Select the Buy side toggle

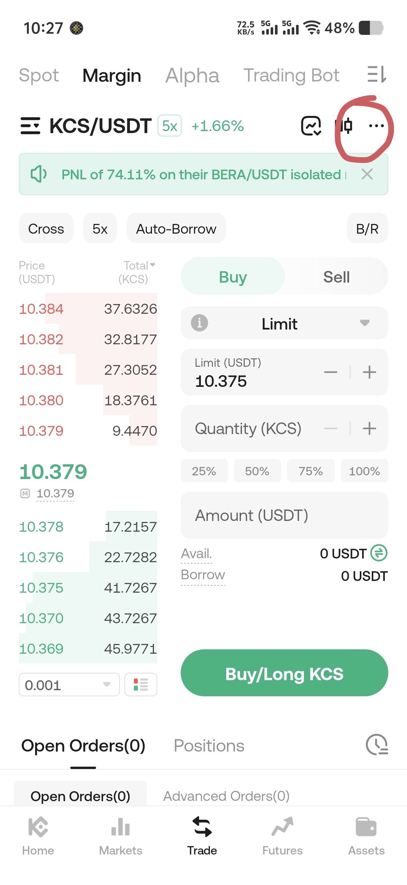[233, 277]
